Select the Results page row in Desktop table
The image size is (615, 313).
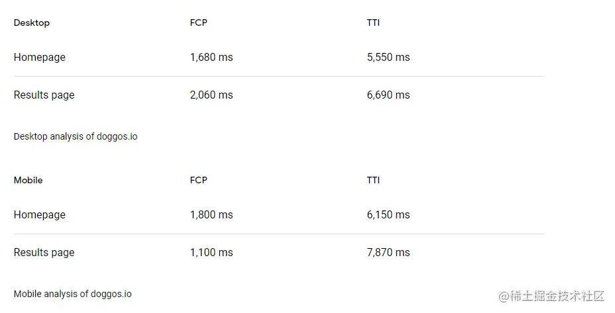tap(44, 95)
